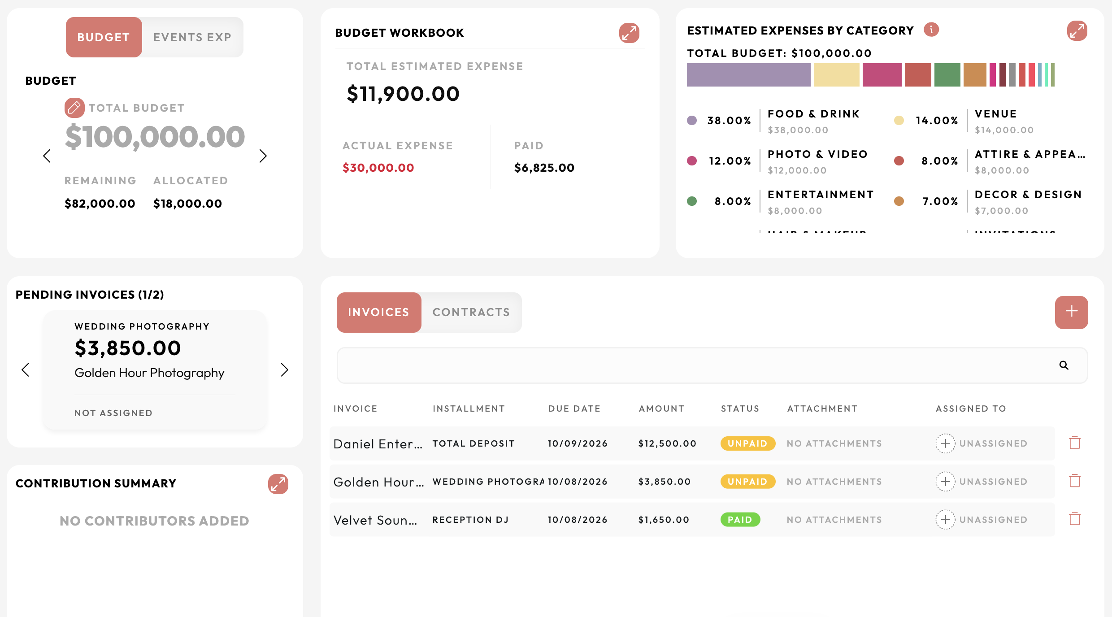Expand the Contribution Summary panel
Screen dimensions: 1112x617
[278, 484]
